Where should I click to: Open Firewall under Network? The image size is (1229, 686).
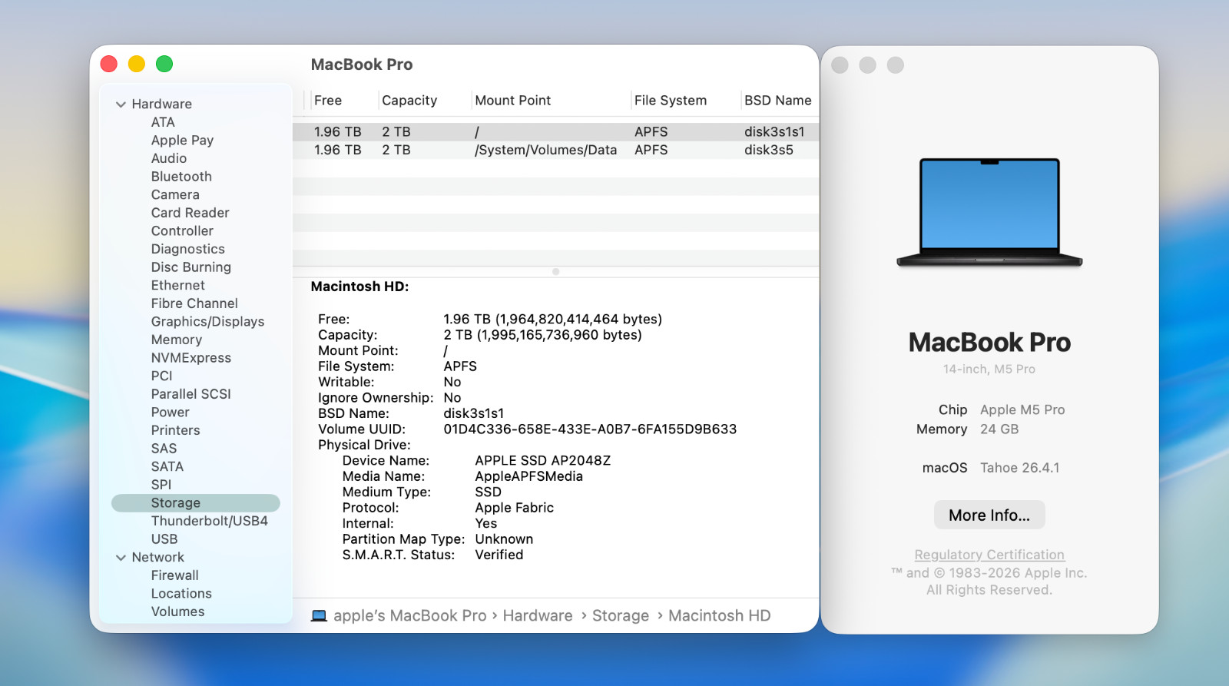tap(174, 575)
